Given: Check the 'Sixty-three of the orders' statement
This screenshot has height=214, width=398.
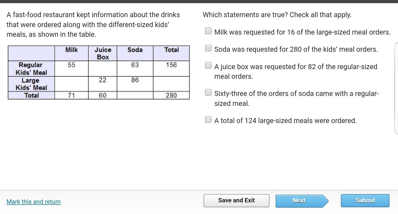Looking at the screenshot, I should (x=208, y=92).
